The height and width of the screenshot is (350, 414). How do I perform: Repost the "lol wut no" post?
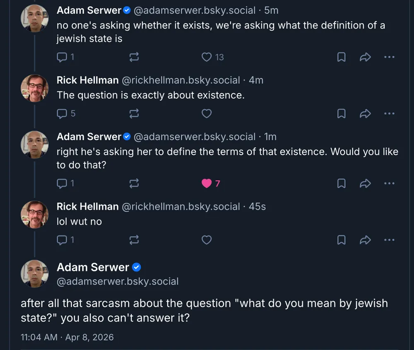134,240
